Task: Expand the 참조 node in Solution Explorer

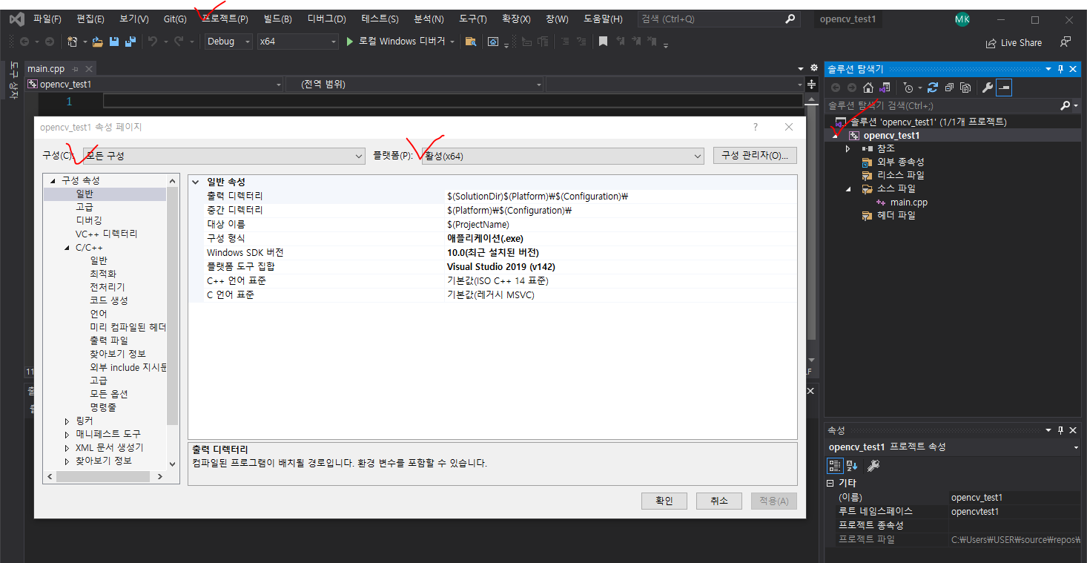Action: 848,149
